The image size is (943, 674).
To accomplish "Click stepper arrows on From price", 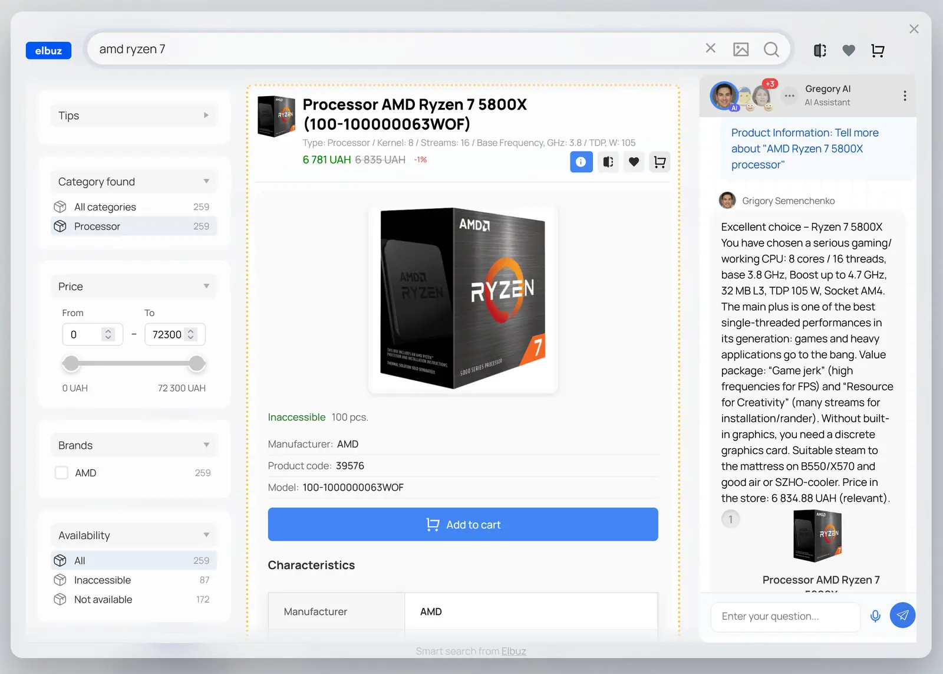I will click(x=108, y=334).
